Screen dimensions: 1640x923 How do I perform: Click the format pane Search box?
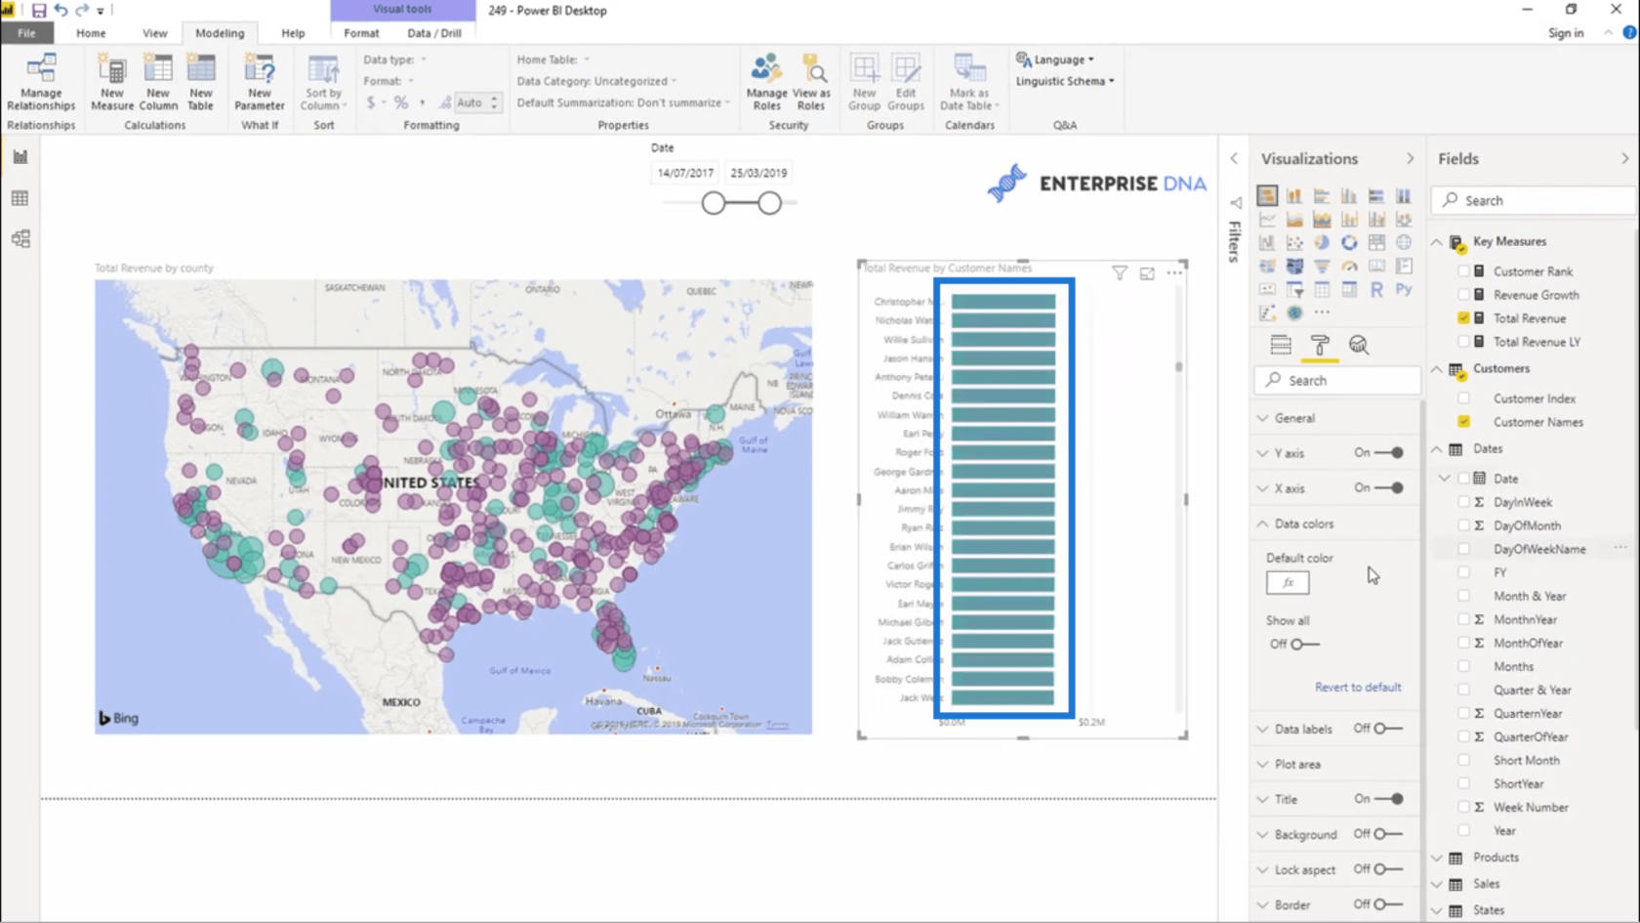[1337, 381]
